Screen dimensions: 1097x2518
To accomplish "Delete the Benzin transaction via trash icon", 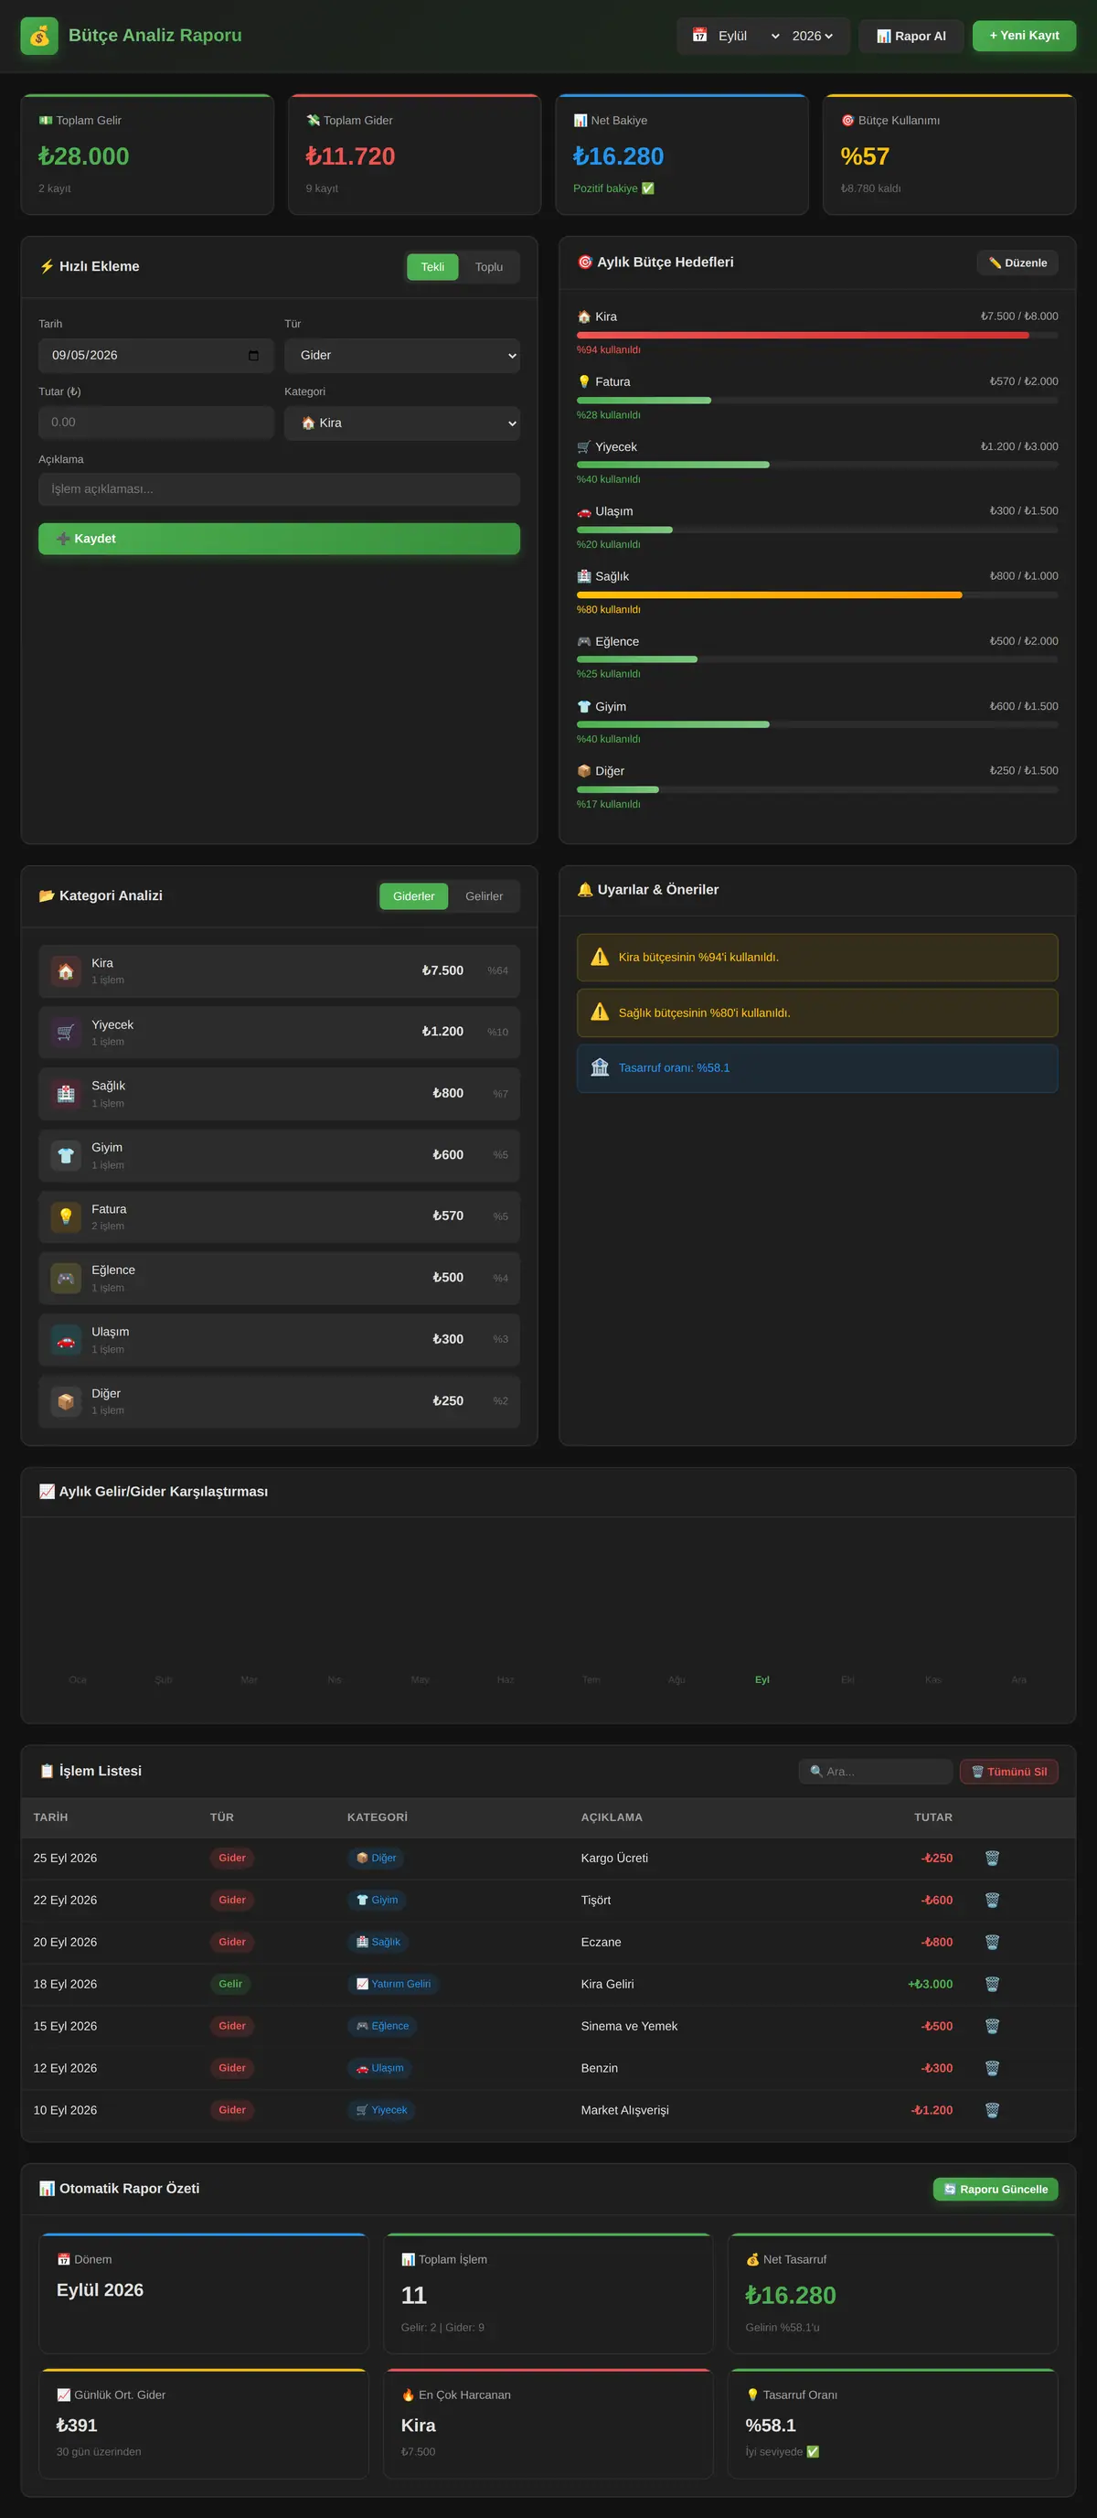I will point(992,2068).
